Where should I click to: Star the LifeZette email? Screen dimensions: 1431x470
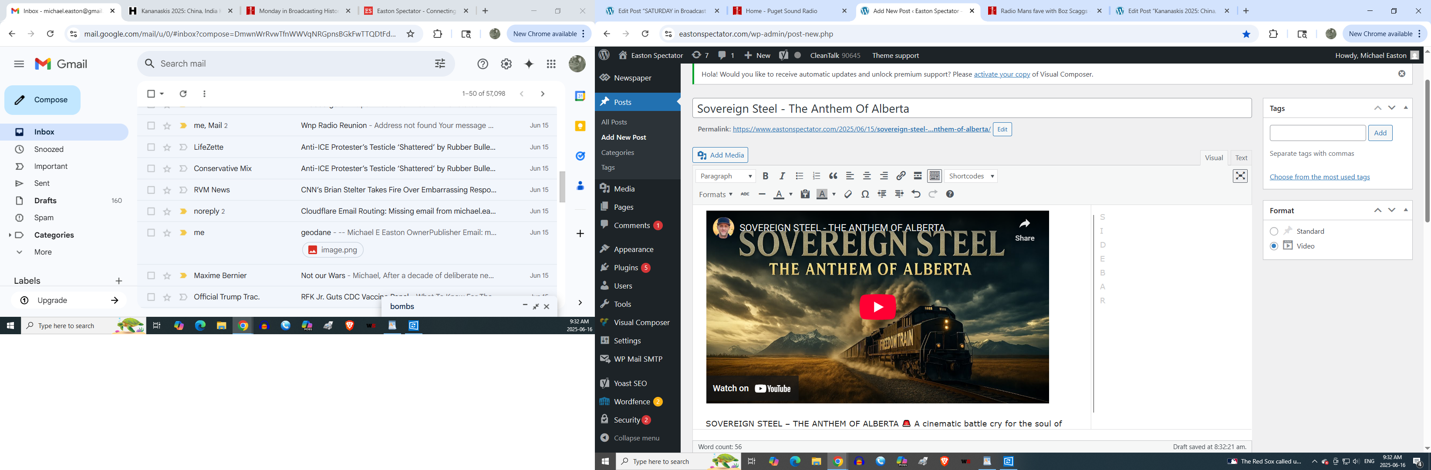[167, 147]
